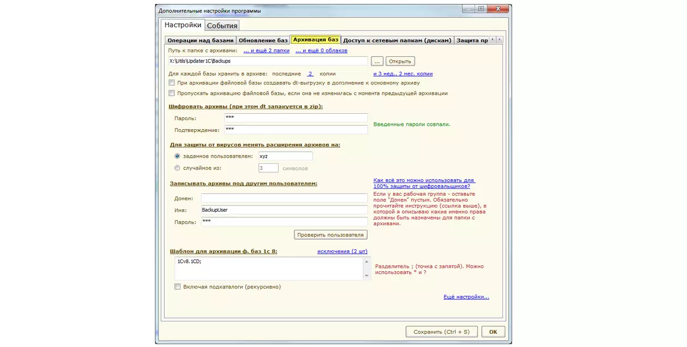Screen dimensions: 687x347
Task: Select the Обновление баз tab
Action: 263,40
